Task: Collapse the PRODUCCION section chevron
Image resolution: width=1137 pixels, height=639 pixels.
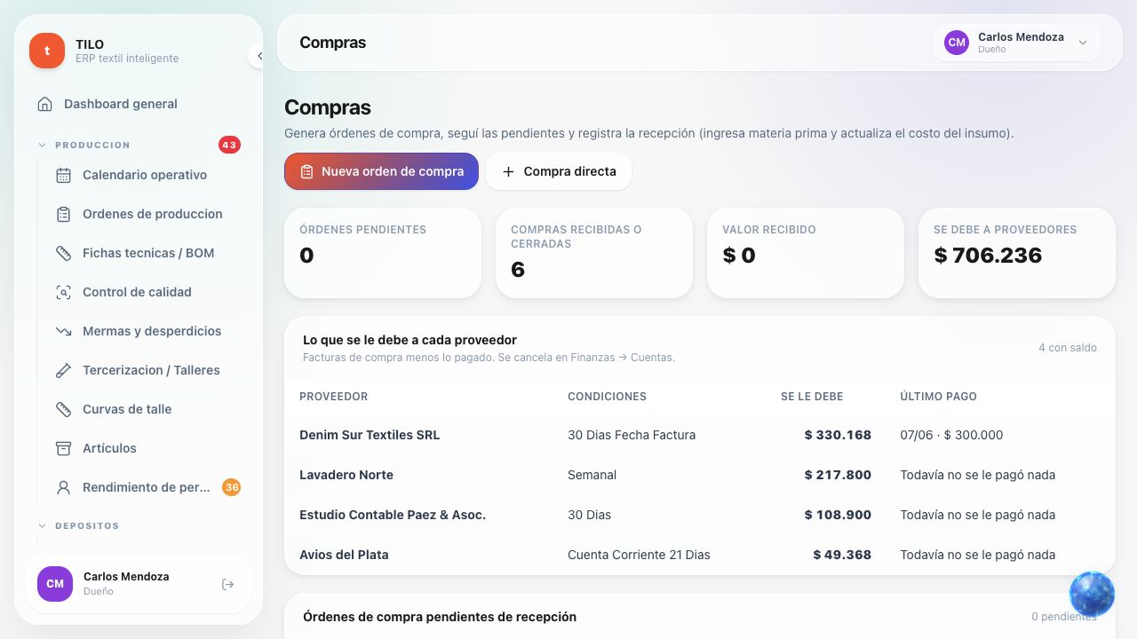Action: tap(42, 145)
